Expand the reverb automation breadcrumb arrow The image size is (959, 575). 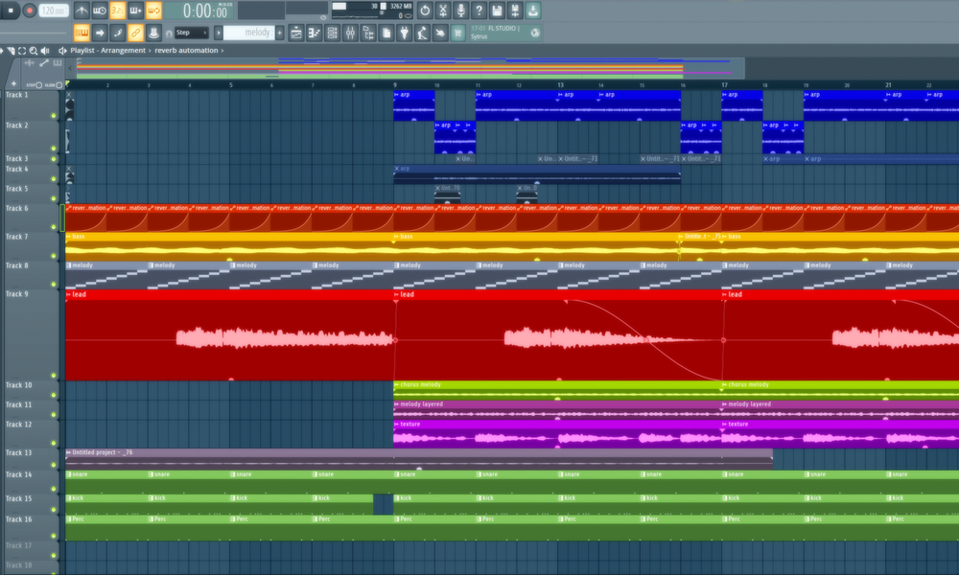(x=222, y=50)
